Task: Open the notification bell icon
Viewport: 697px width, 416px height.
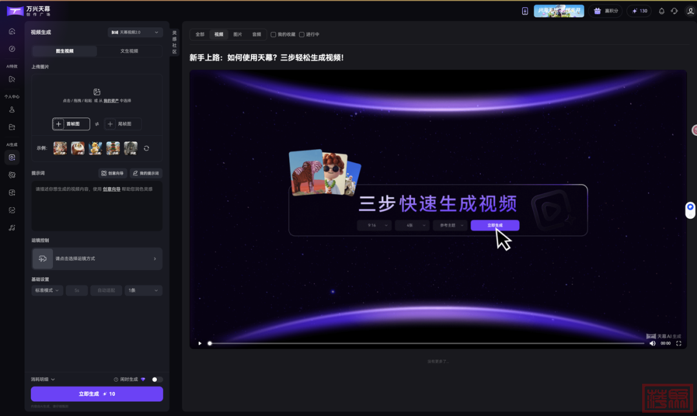Action: coord(662,11)
